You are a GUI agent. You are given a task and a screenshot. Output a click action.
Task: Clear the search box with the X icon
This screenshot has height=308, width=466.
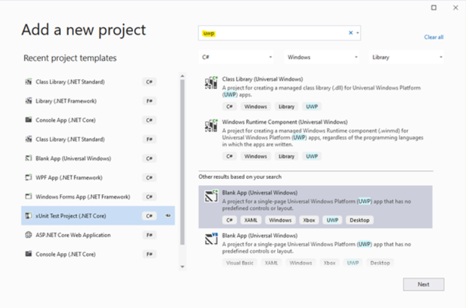pos(350,33)
